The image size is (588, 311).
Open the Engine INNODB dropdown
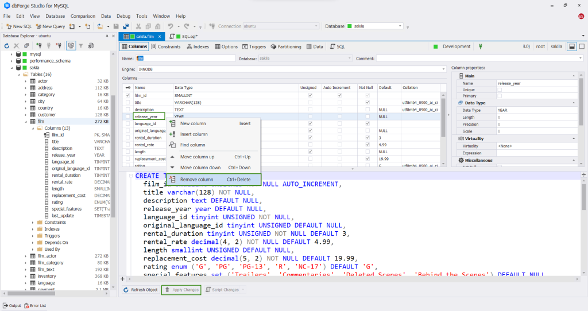pos(444,69)
